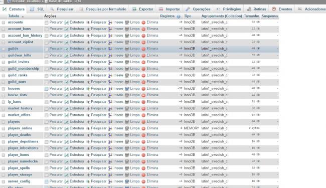
Task: Tick the player_items checkbox
Action: pyautogui.click(x=4, y=155)
